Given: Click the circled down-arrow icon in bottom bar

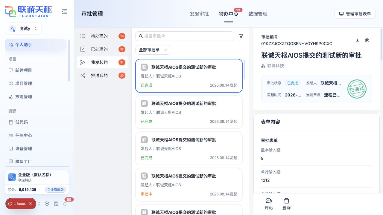Looking at the screenshot, I should pos(47,204).
